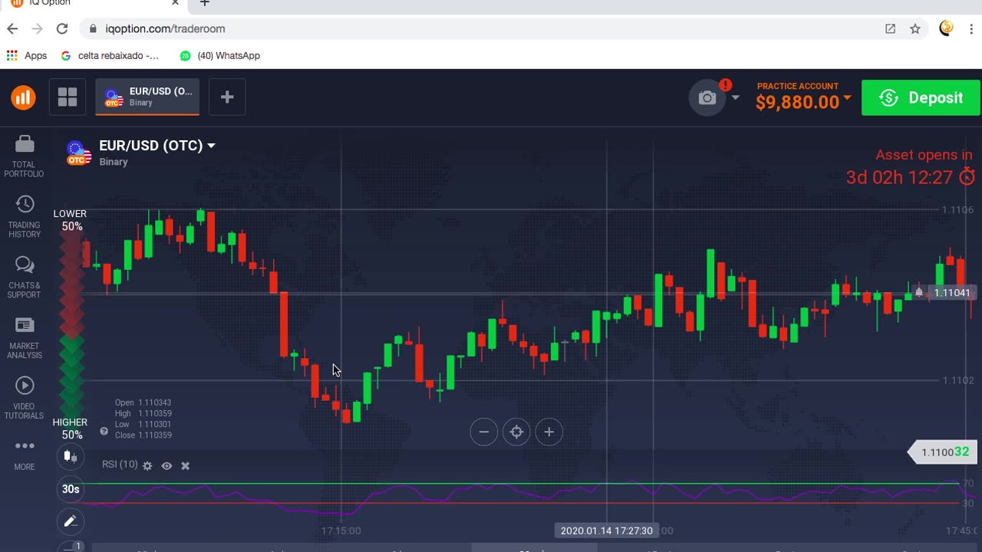Screen dimensions: 982x552
Task: Click the current price label 1.110032
Action: pyautogui.click(x=944, y=452)
